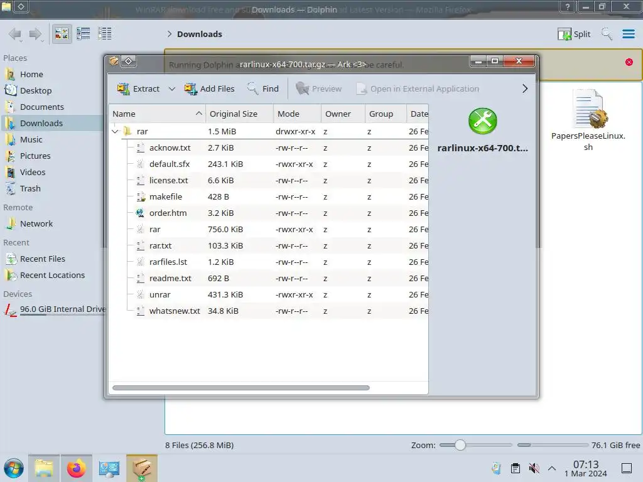
Task: Select rarfiles.lst file icon
Action: tap(140, 262)
